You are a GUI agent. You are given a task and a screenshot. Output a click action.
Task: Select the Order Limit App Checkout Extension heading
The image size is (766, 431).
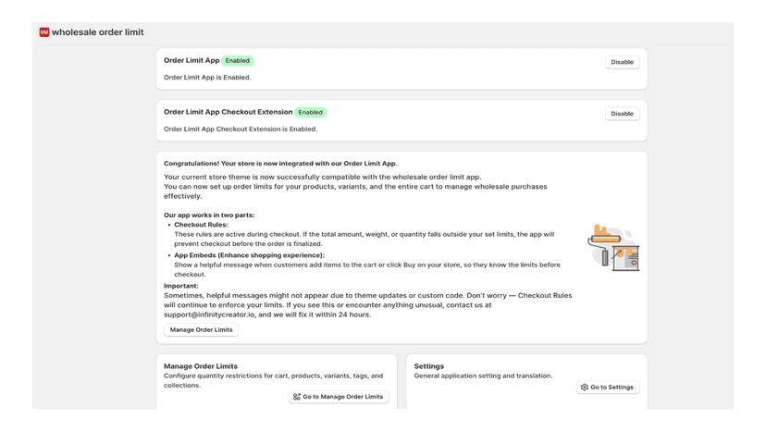click(229, 112)
